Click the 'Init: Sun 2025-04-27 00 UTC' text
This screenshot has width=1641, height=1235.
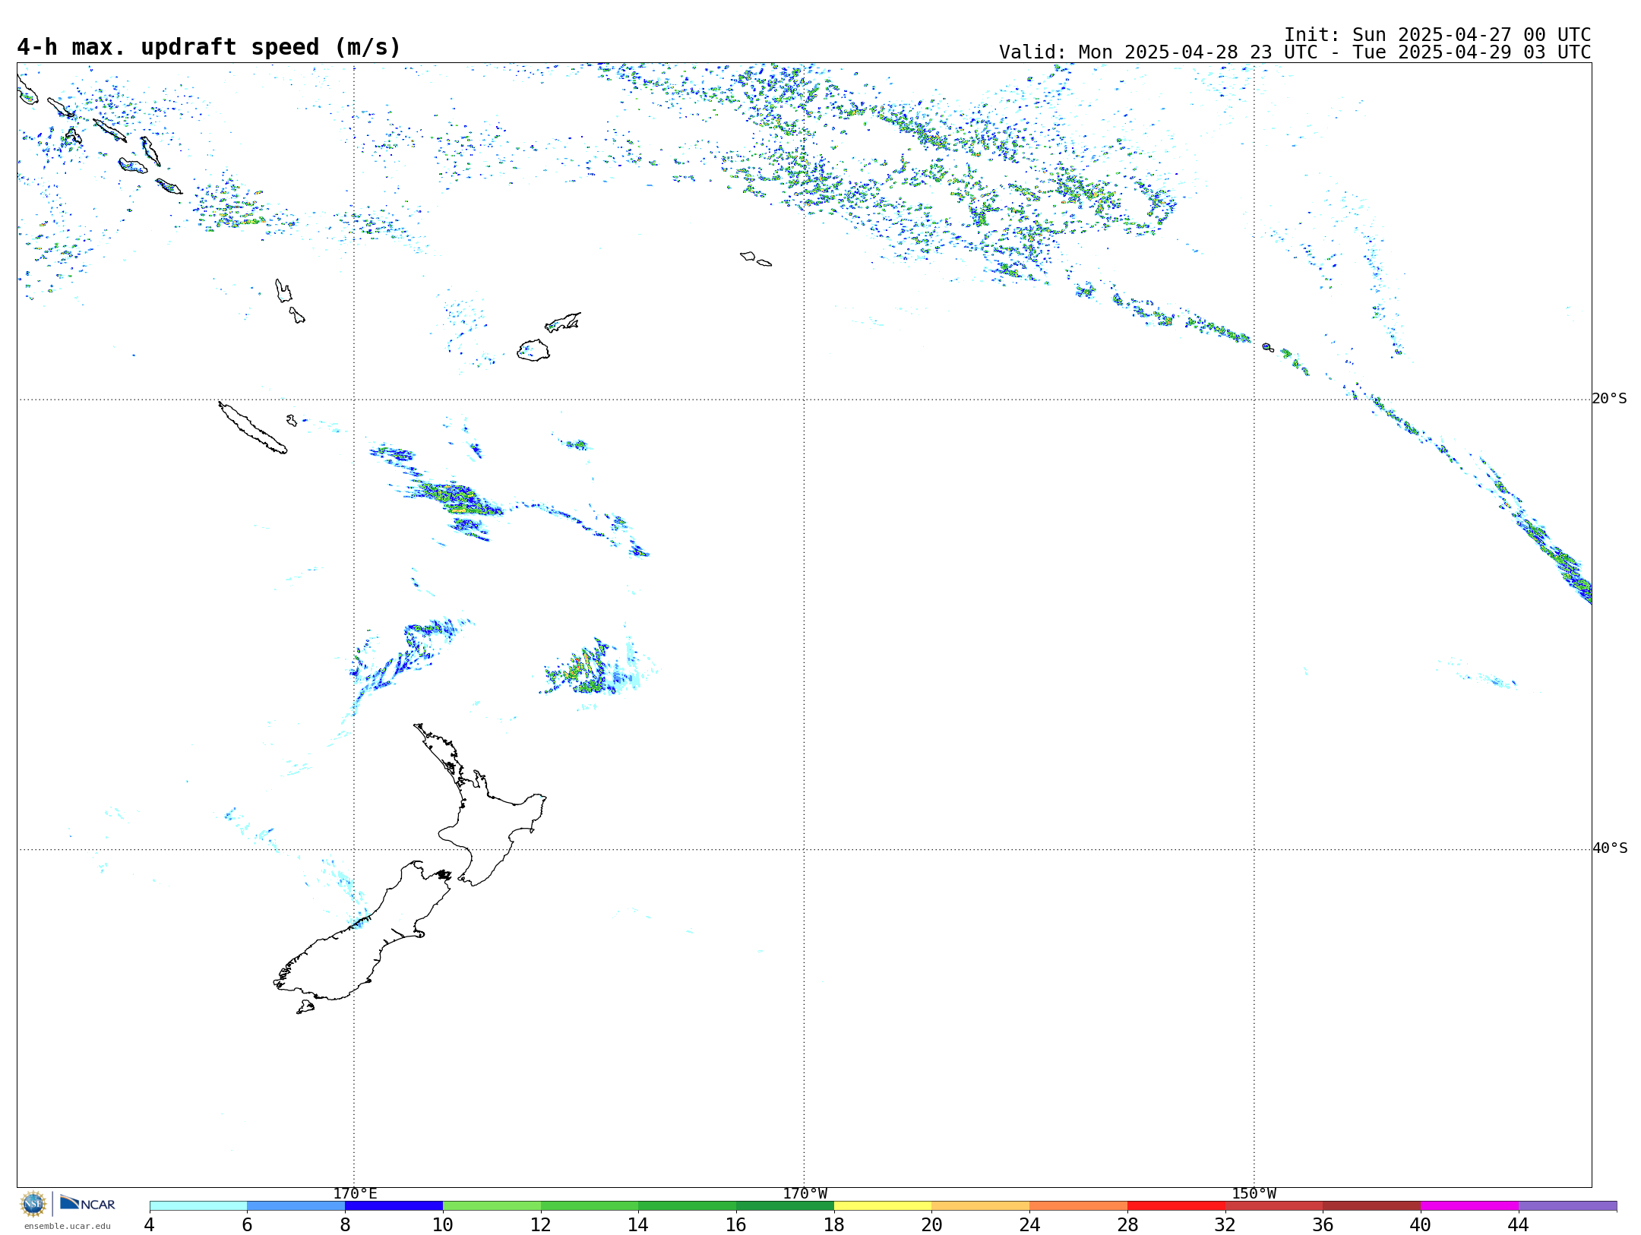coord(1437,35)
